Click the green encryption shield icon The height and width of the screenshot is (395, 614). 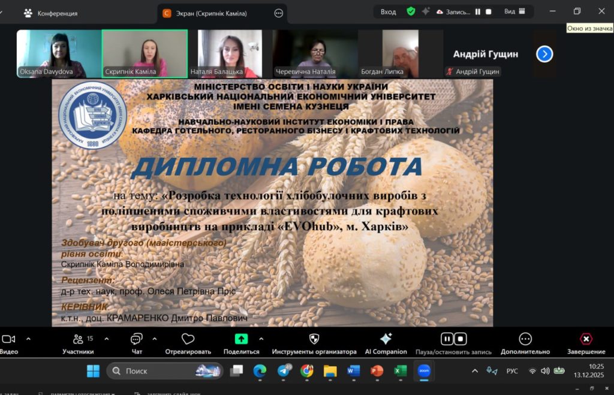(411, 11)
